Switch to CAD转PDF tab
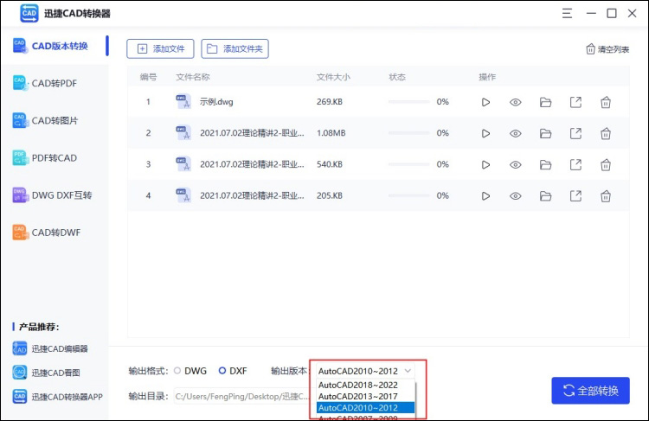The image size is (649, 421). coord(55,83)
